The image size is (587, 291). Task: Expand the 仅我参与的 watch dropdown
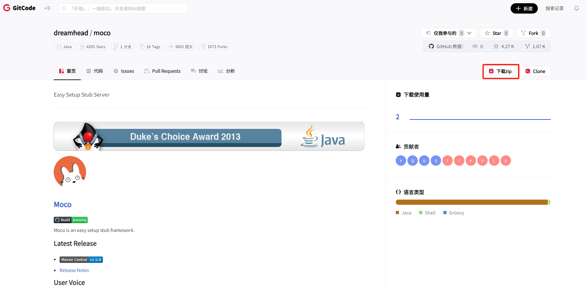[x=449, y=33]
